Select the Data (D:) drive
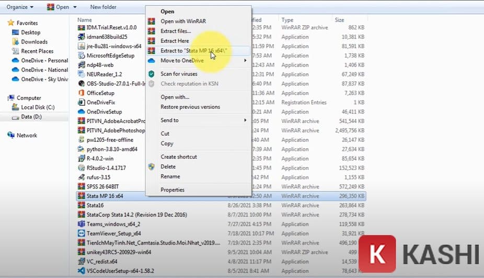 (x=31, y=117)
